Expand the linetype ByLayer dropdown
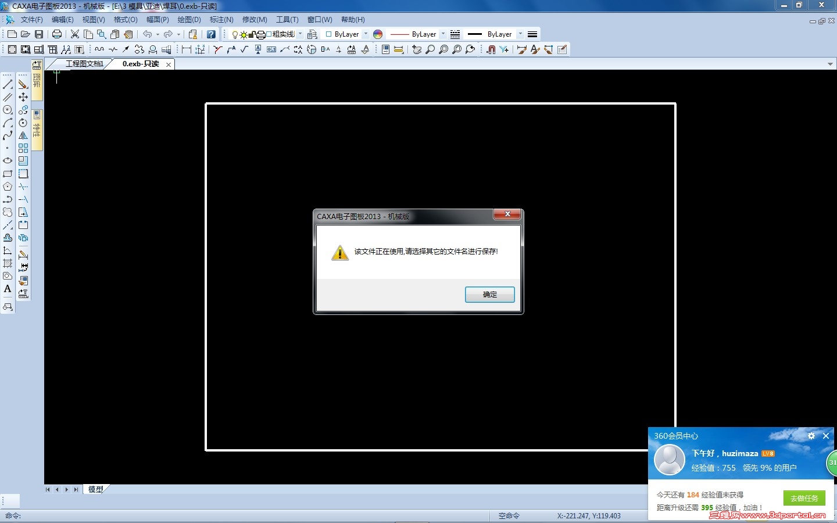Image resolution: width=837 pixels, height=523 pixels. click(443, 34)
